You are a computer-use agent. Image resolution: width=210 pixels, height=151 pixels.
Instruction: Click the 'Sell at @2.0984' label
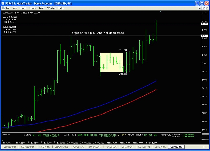(x=9, y=27)
